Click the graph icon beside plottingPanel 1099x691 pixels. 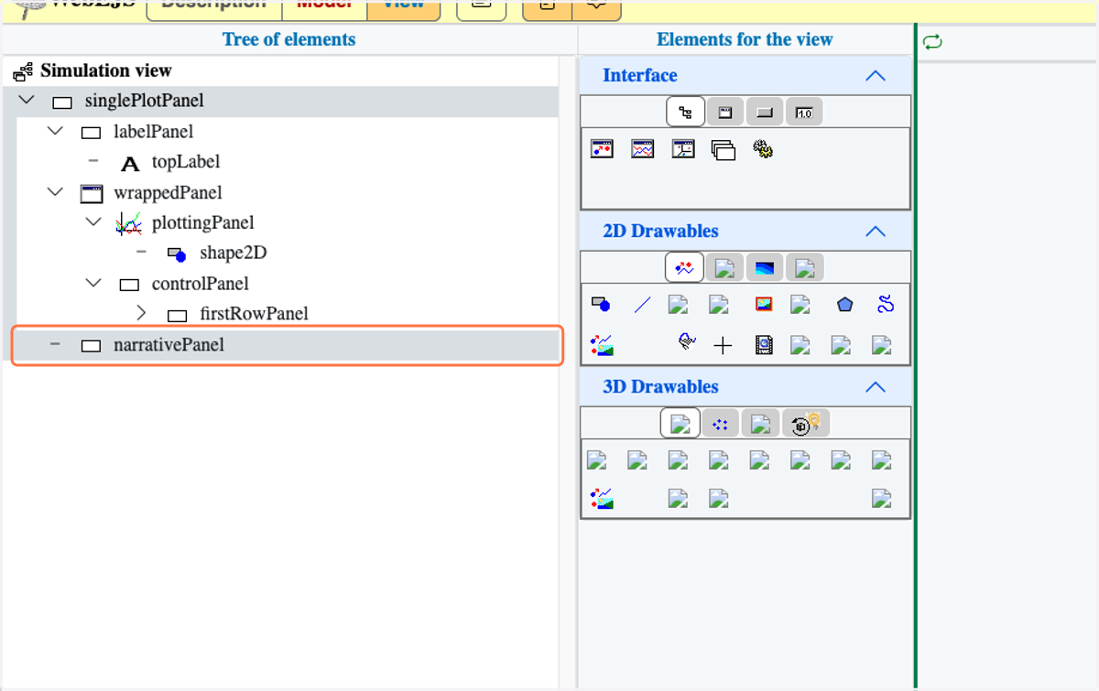(129, 222)
